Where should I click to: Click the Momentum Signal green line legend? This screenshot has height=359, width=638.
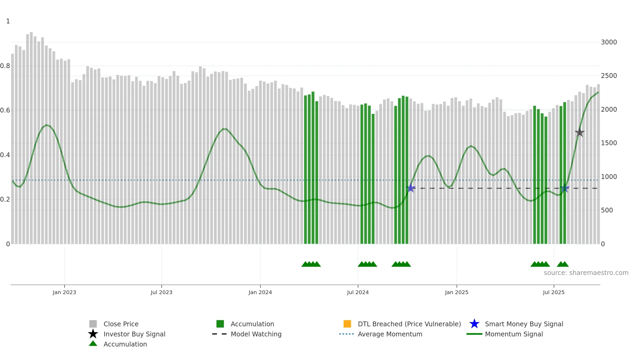[505, 334]
